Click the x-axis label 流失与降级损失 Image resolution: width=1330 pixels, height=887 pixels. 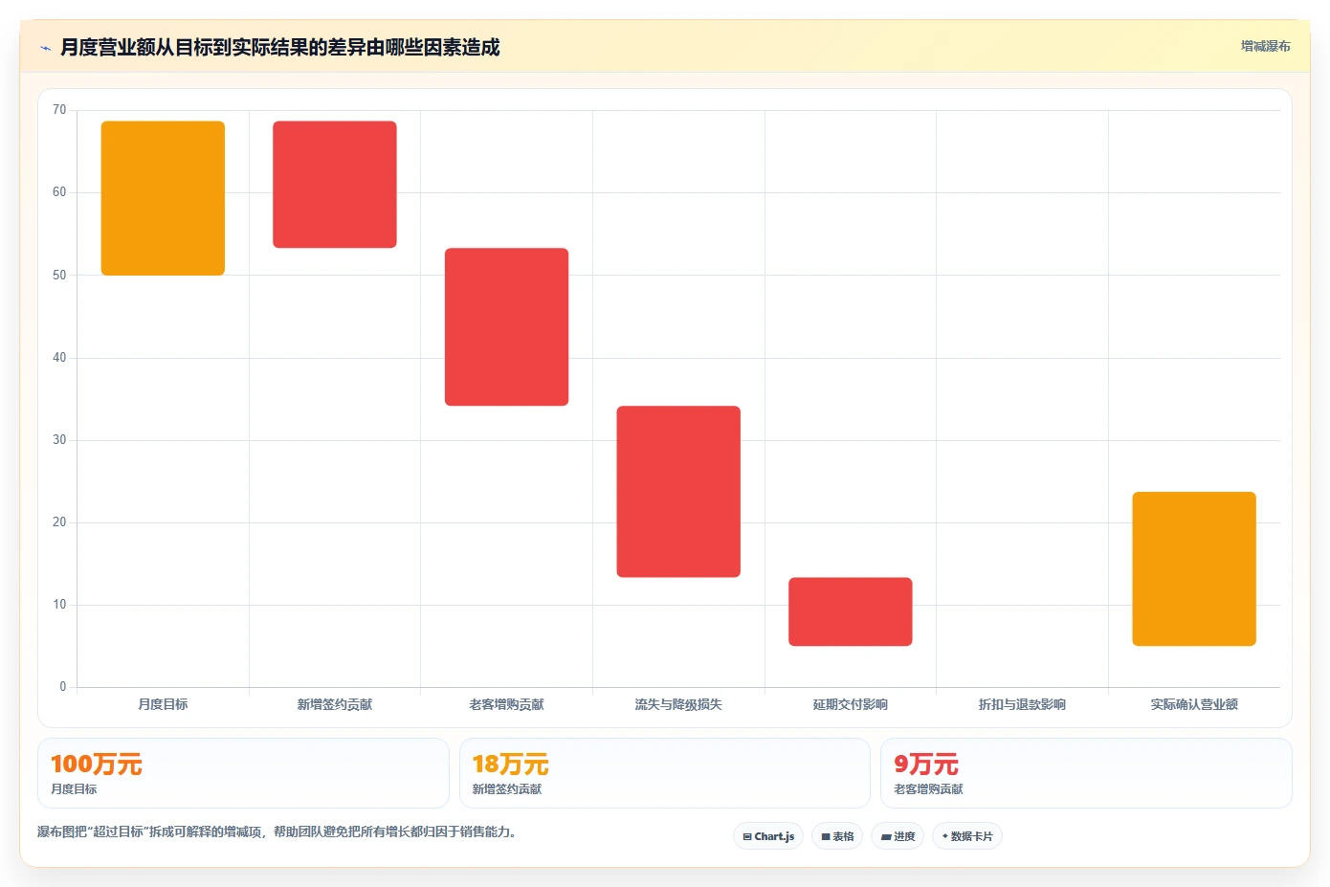[x=678, y=704]
